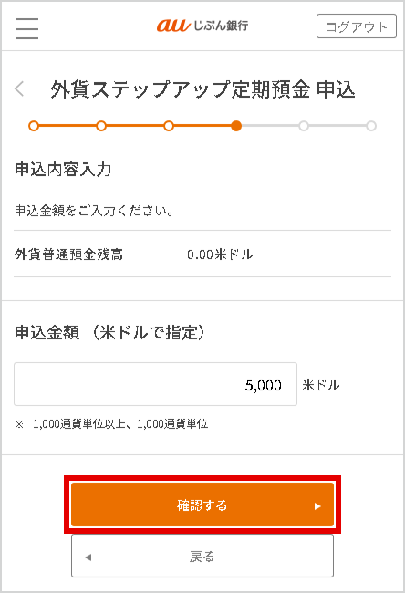The width and height of the screenshot is (405, 593).
Task: Click the right arrow on 確認する button
Action: pyautogui.click(x=317, y=506)
